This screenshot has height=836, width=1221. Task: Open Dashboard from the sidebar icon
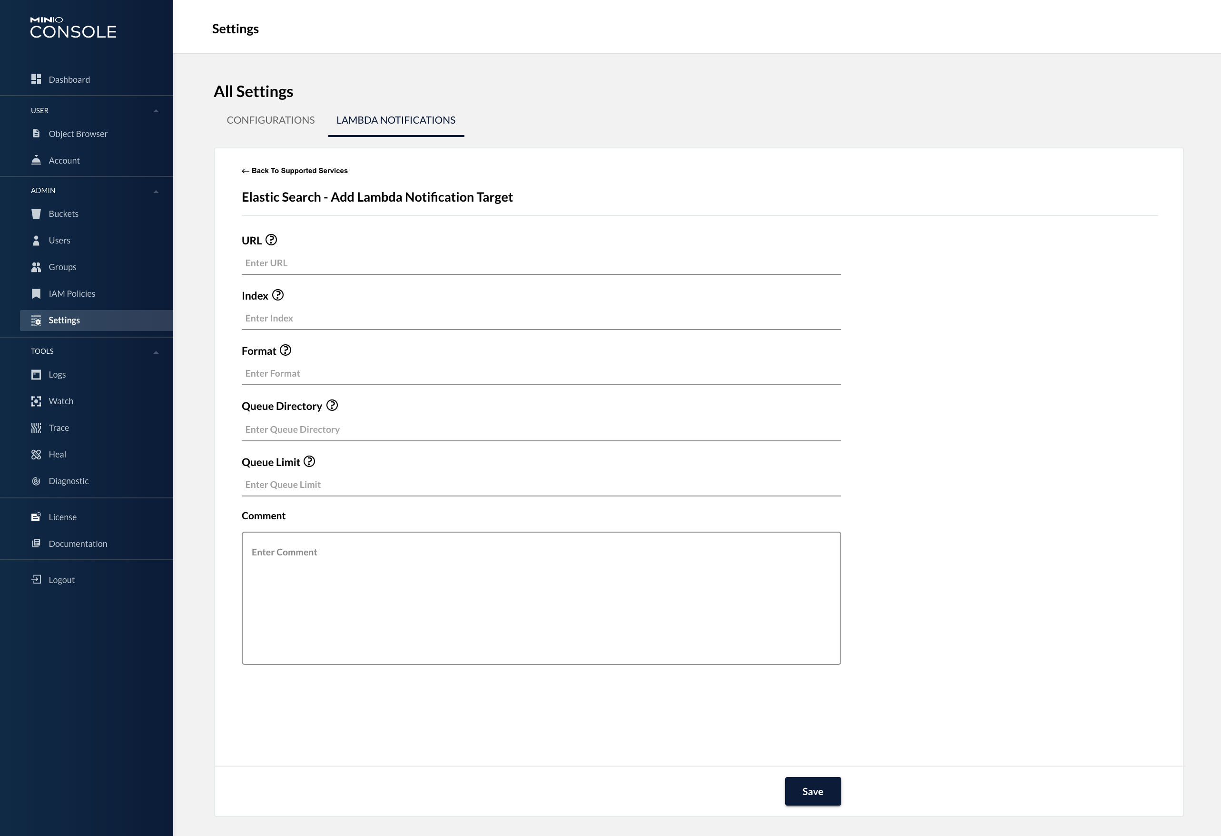pyautogui.click(x=36, y=79)
